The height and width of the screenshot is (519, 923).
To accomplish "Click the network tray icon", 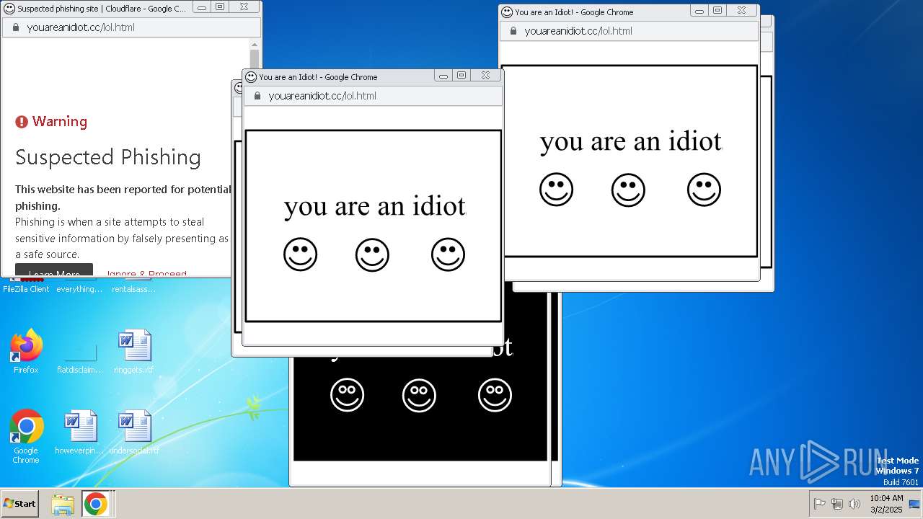I will pyautogui.click(x=837, y=504).
